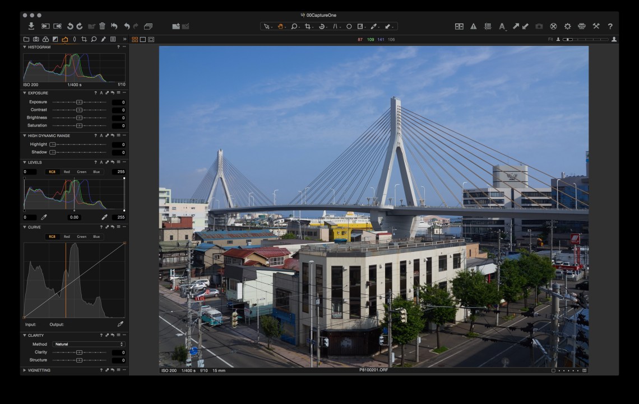Image resolution: width=639 pixels, height=404 pixels.
Task: Click the Levels auto adjust A button
Action: pos(101,162)
